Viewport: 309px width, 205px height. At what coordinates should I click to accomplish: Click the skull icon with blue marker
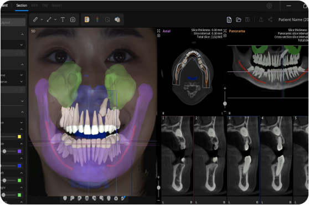coord(123,198)
